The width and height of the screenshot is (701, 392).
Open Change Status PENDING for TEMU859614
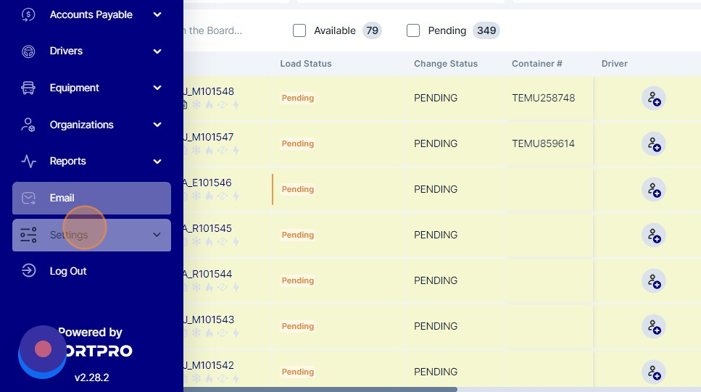[x=436, y=143]
